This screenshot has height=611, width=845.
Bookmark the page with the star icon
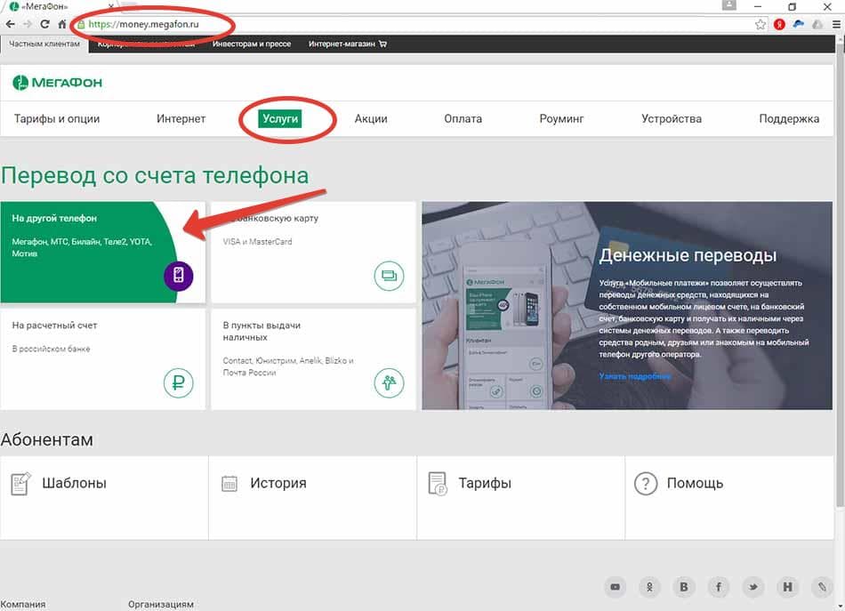pos(760,24)
